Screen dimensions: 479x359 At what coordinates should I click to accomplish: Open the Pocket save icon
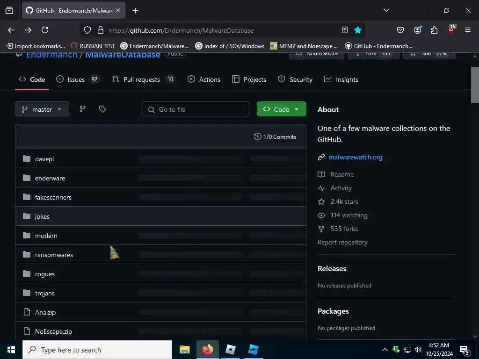coord(400,30)
